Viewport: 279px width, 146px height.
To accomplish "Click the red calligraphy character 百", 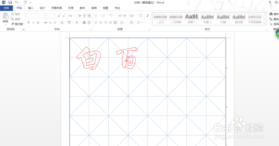I will [x=127, y=58].
